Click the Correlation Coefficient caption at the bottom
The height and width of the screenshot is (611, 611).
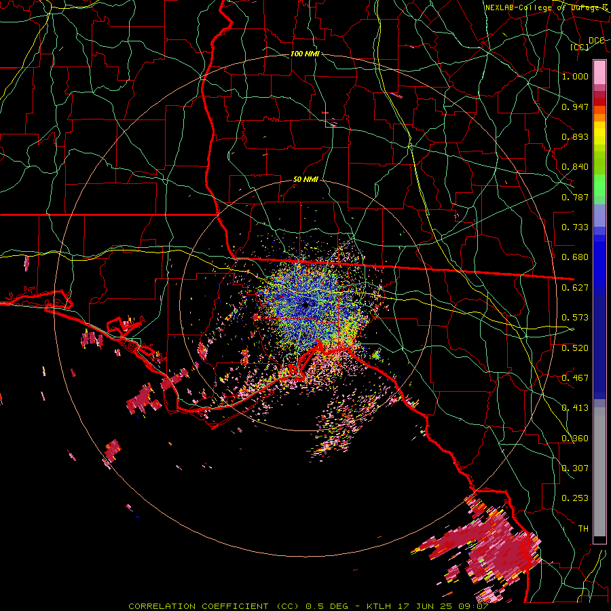[x=308, y=606]
